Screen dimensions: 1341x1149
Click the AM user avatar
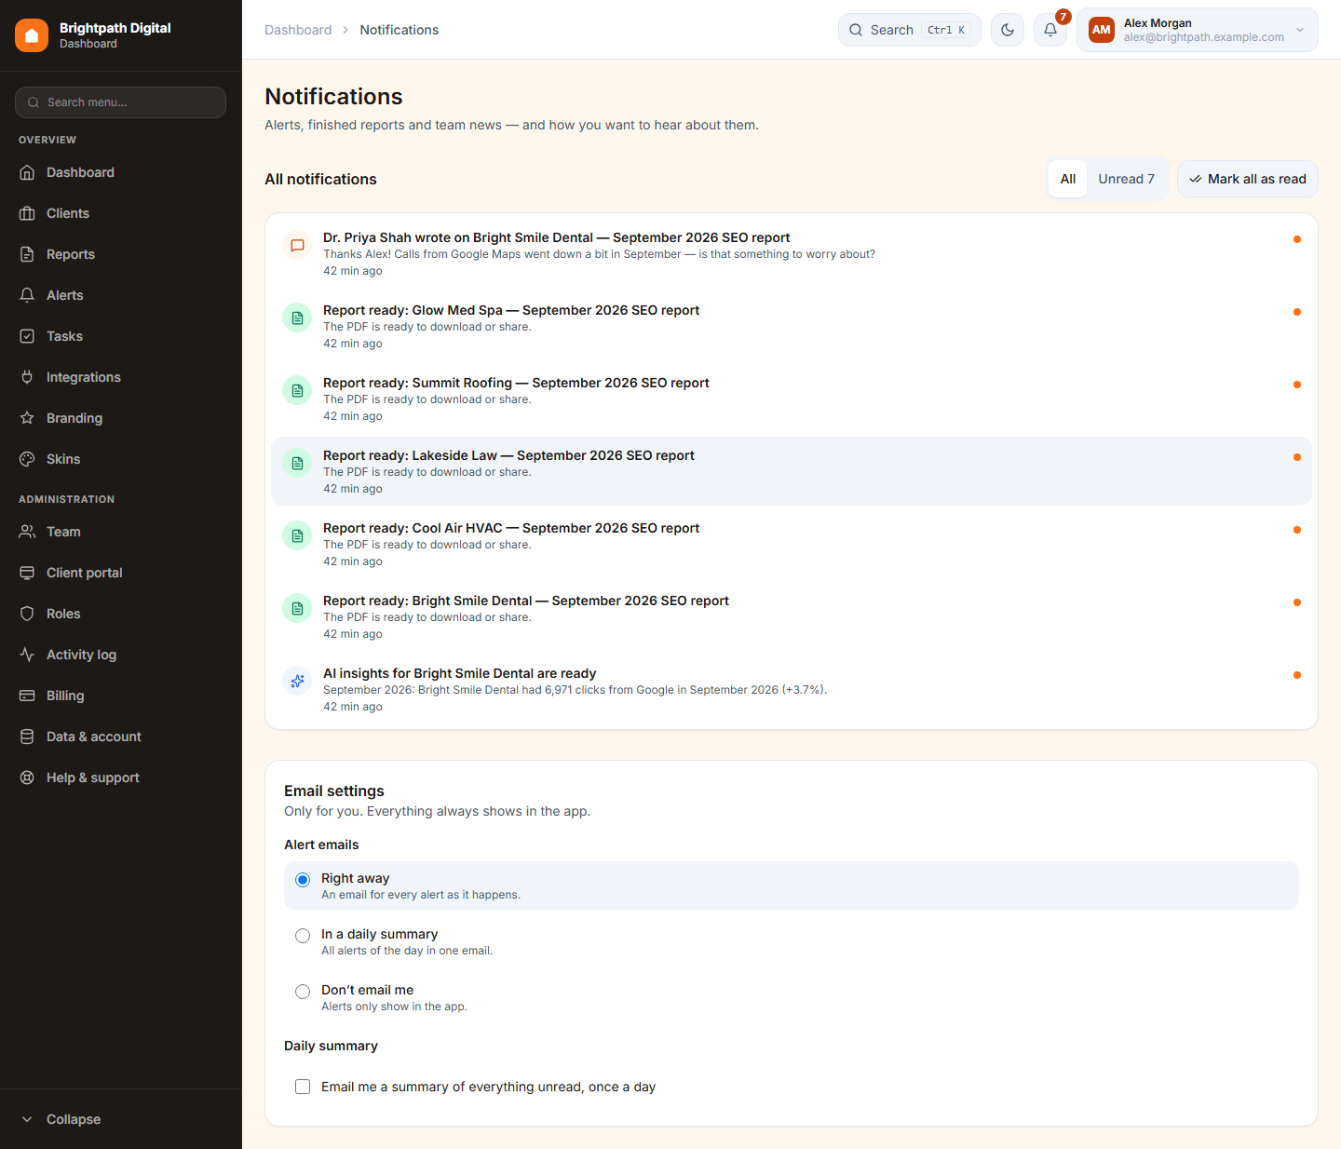[1102, 30]
